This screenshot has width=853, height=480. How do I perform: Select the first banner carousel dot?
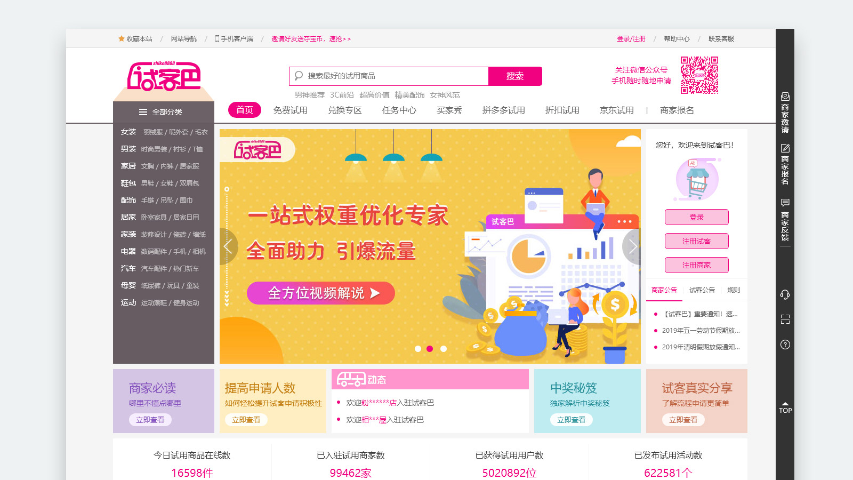coord(418,349)
